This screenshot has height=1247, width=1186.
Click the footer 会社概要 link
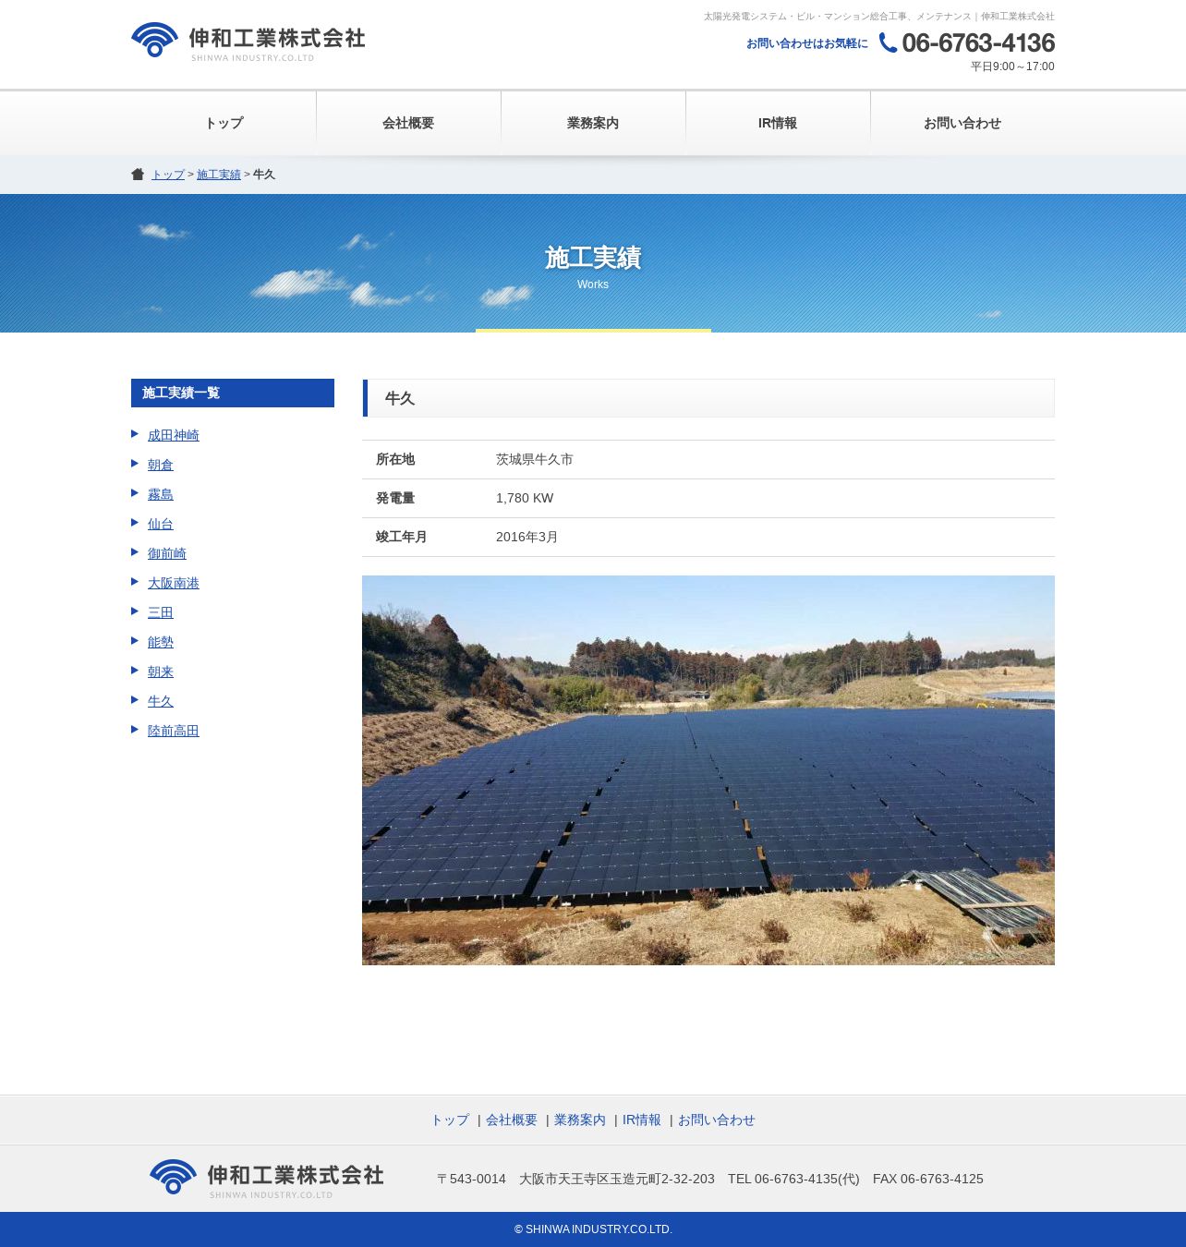(x=512, y=1120)
